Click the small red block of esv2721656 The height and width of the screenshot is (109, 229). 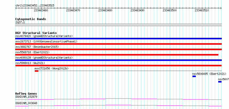tap(37, 71)
